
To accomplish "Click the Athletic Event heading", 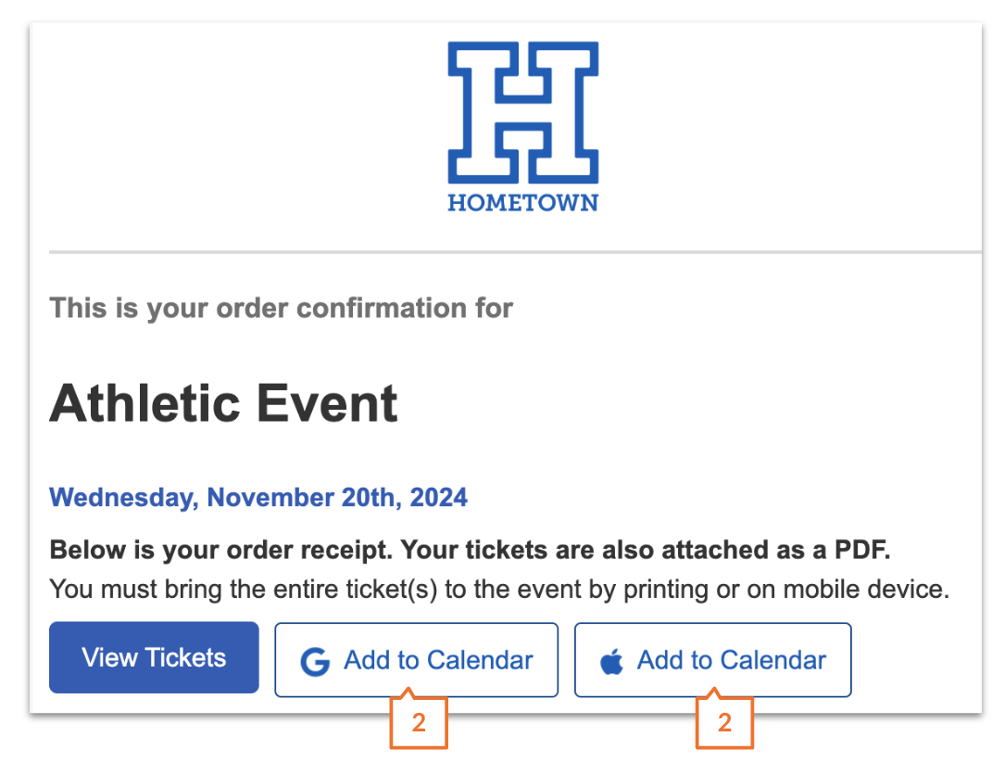I will (x=223, y=404).
